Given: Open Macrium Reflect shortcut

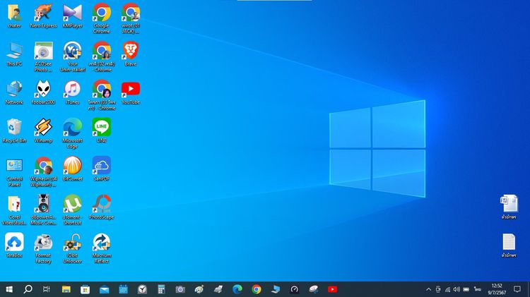Looking at the screenshot, I should click(x=101, y=249).
